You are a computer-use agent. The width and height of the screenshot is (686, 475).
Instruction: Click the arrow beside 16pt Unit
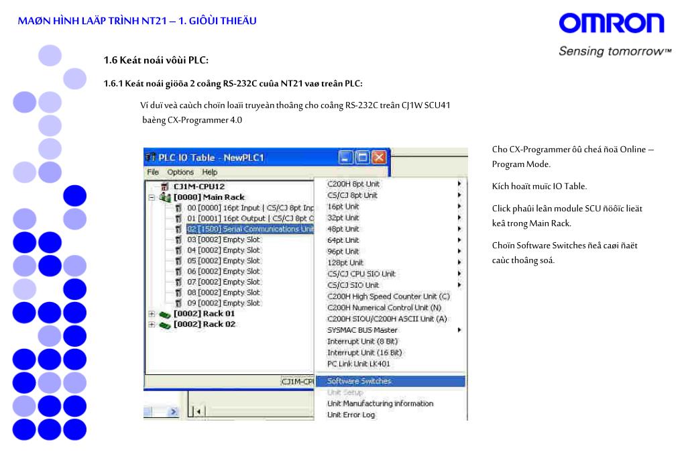tap(459, 206)
